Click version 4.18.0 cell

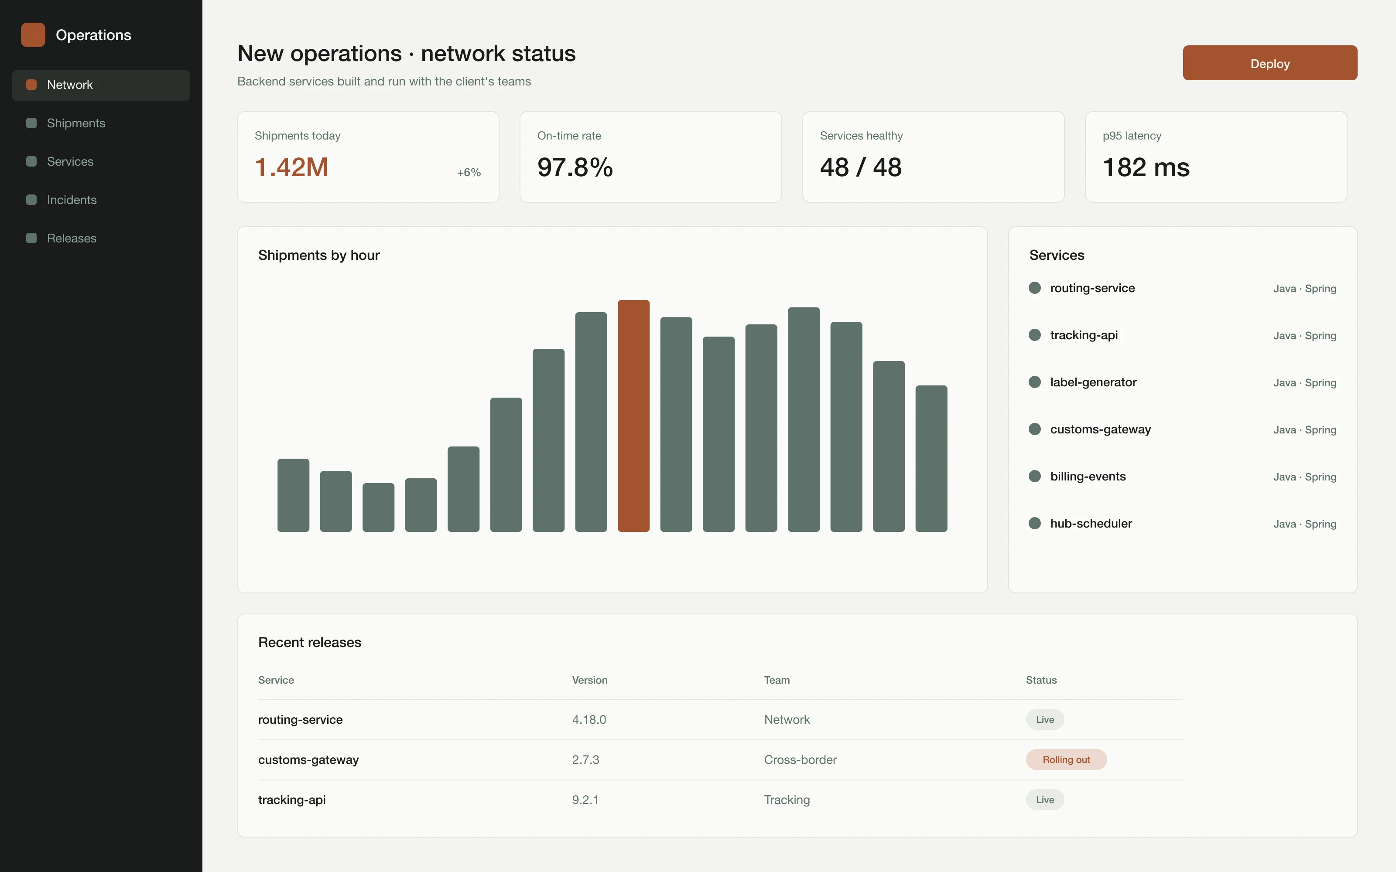(589, 719)
